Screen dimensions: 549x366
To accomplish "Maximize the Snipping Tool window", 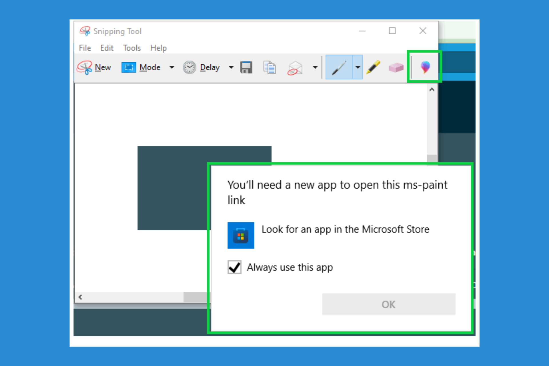I will pyautogui.click(x=392, y=31).
